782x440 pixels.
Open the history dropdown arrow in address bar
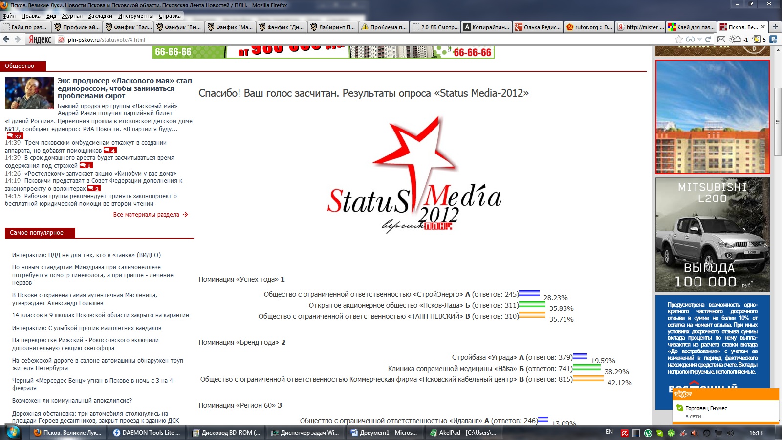[x=699, y=39]
